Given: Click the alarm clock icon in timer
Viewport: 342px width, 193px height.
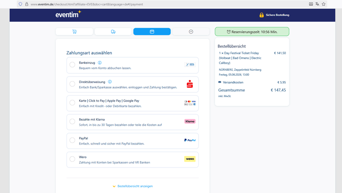Looking at the screenshot, I should point(229,32).
